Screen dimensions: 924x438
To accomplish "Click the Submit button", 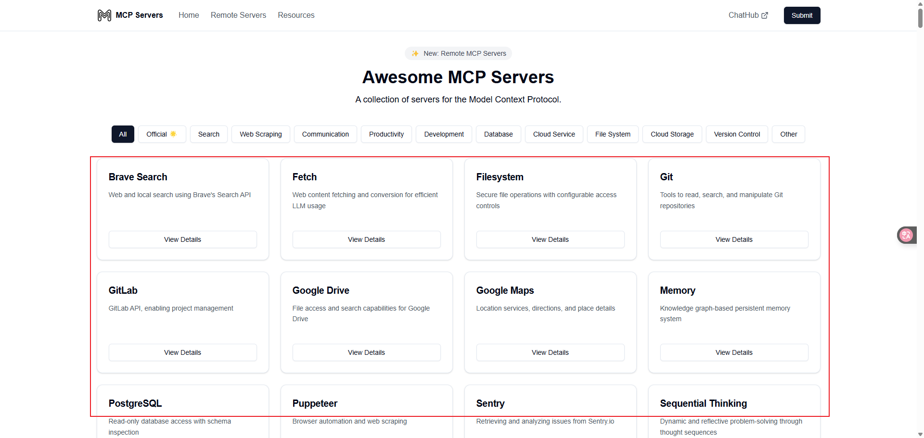I will pos(802,15).
